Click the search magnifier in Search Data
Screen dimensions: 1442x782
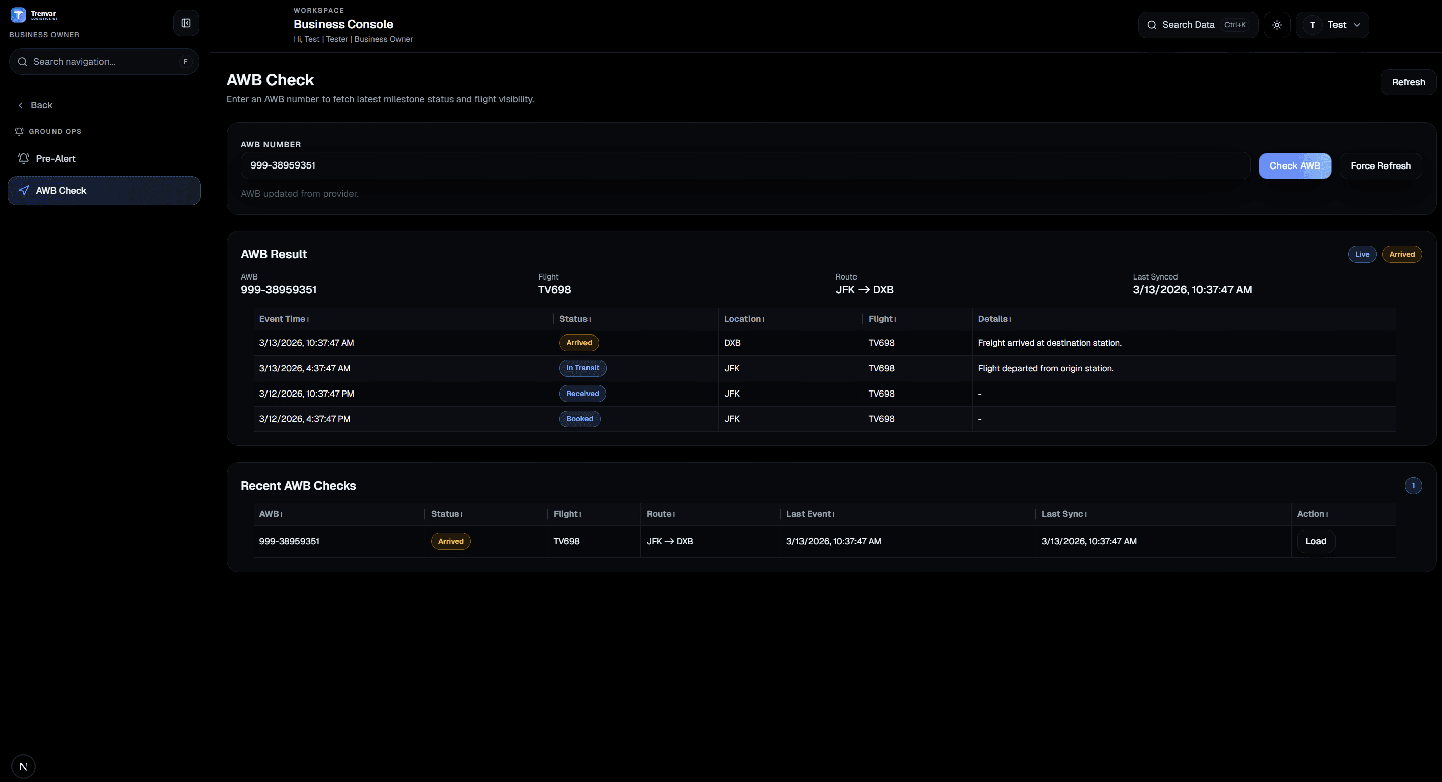1151,25
